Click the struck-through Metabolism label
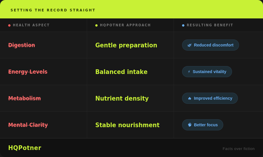 [x=25, y=99]
